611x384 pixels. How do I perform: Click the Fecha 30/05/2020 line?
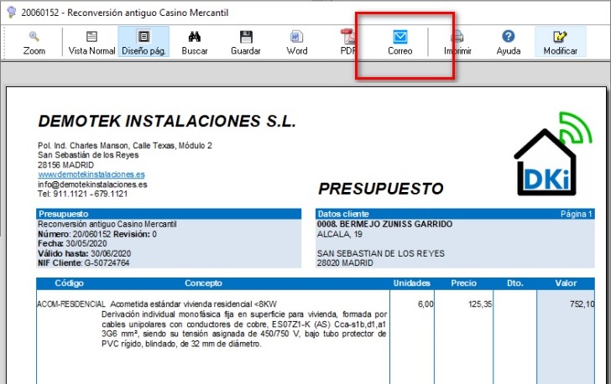[x=72, y=244]
